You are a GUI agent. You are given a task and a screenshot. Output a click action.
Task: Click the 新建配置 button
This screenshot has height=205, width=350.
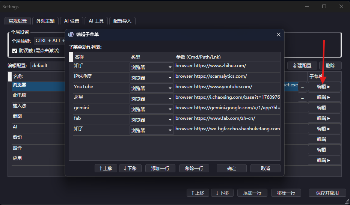(x=302, y=66)
